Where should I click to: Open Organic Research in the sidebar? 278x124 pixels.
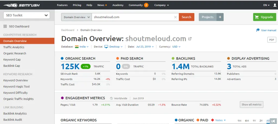tap(15, 53)
